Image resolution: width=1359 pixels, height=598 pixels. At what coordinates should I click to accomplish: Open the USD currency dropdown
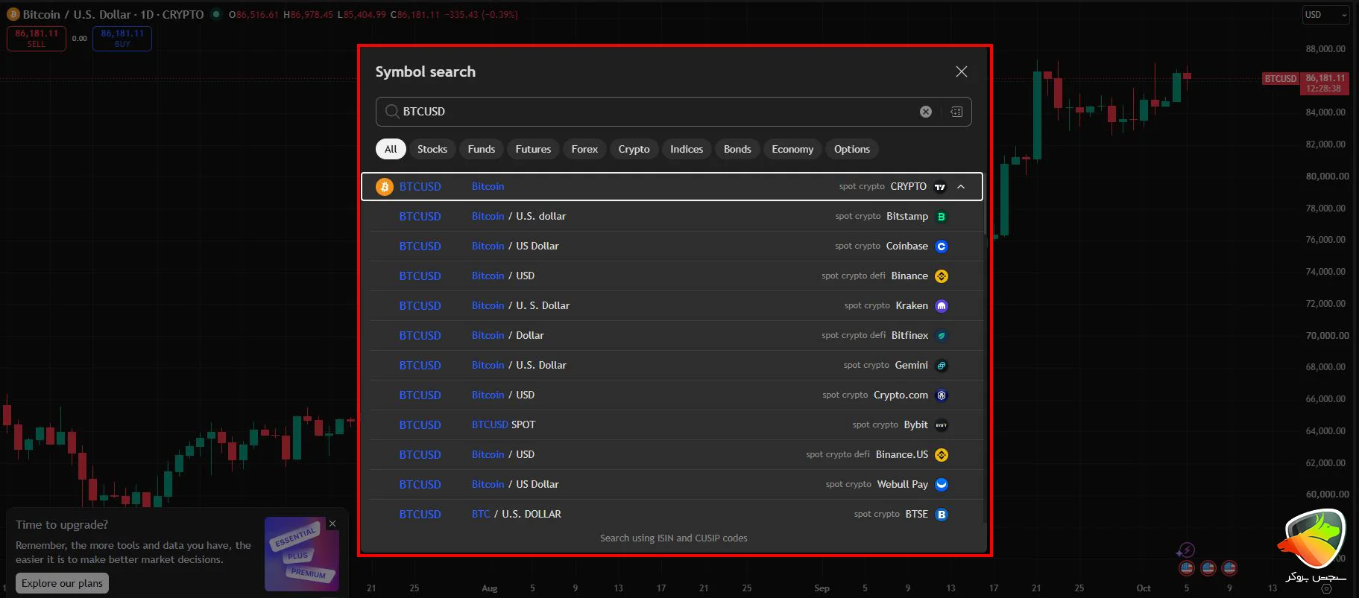[1325, 15]
